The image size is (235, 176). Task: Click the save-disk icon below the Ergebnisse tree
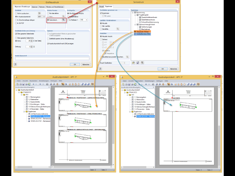[138, 63]
